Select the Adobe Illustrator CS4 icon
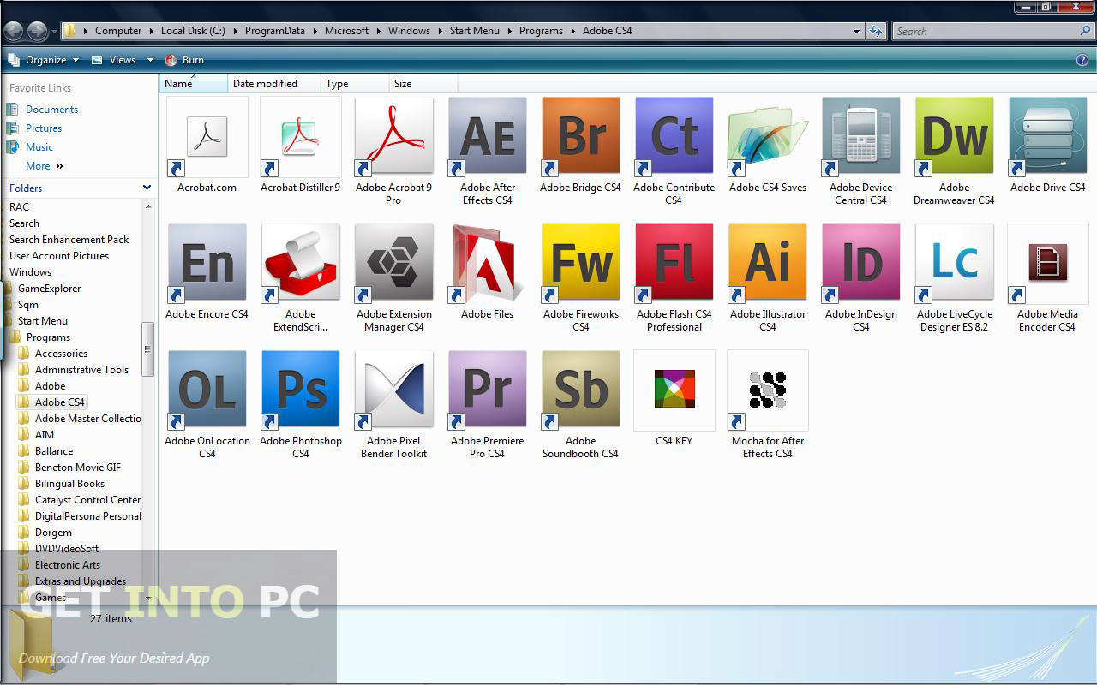 [x=768, y=264]
